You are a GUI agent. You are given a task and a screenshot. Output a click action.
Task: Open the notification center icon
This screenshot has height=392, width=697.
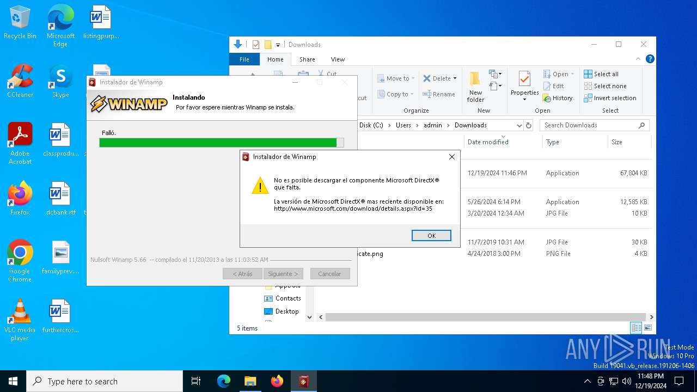click(x=679, y=381)
